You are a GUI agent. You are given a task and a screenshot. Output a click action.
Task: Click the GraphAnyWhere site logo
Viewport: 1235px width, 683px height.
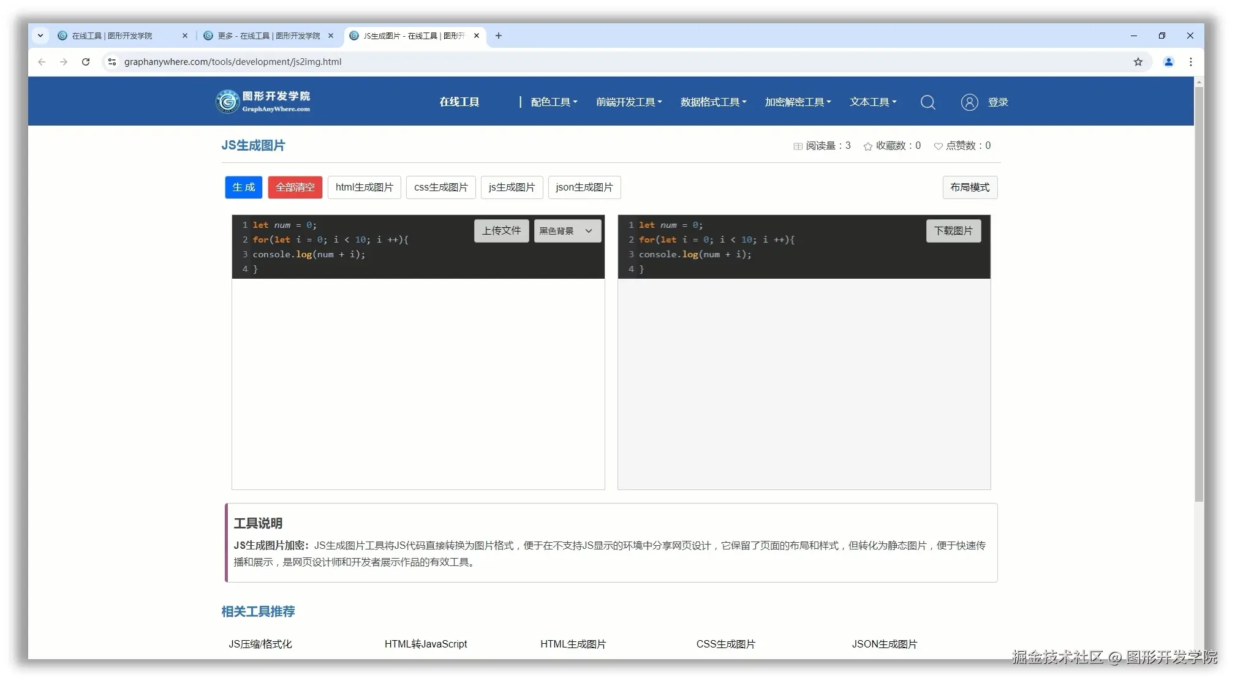pyautogui.click(x=263, y=102)
